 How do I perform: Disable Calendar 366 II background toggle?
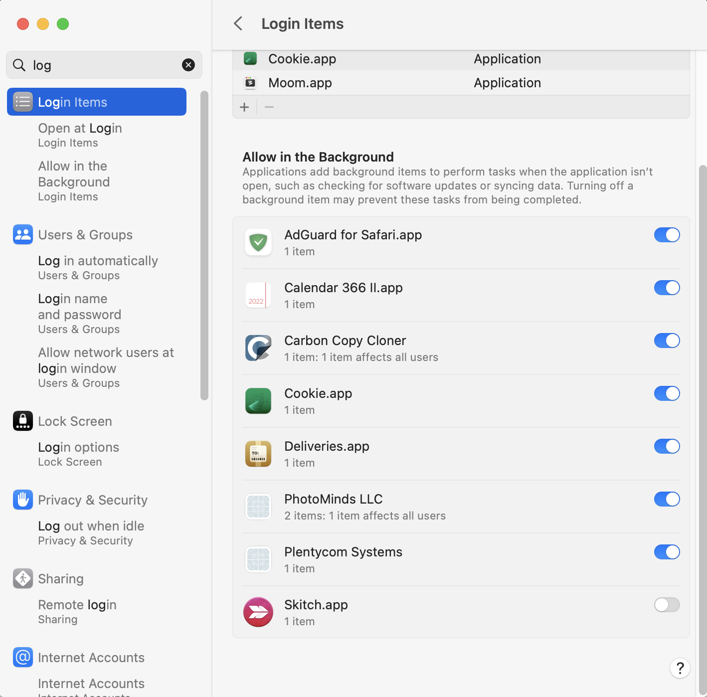pyautogui.click(x=667, y=288)
